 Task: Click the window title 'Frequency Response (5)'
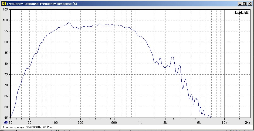tap(59, 4)
